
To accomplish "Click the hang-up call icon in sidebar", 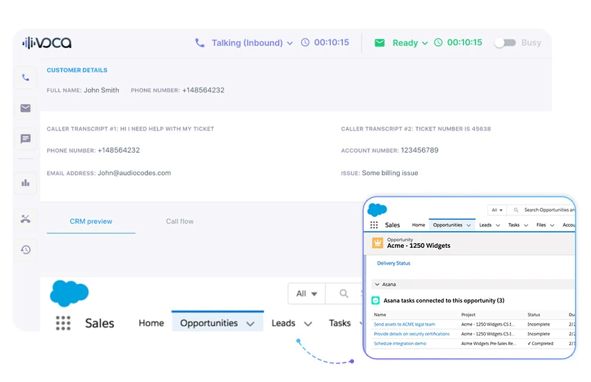I will [26, 219].
